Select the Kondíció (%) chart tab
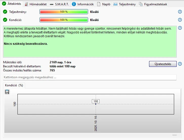Screen dimensions: 184x140 point(14,85)
